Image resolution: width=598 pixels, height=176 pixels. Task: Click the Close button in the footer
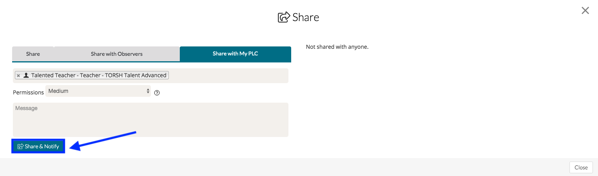[x=581, y=167]
